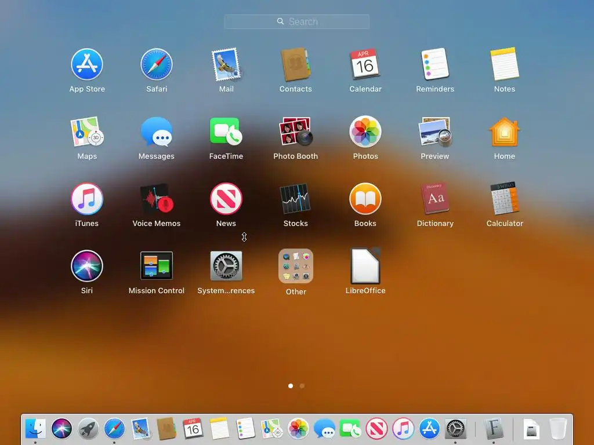594x445 pixels.
Task: Open iTunes from the Dock
Action: coord(403,429)
